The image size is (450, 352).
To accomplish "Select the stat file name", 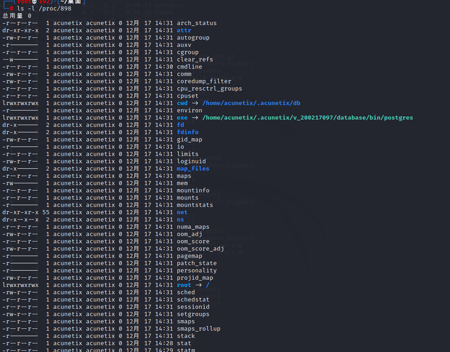I will 184,343.
